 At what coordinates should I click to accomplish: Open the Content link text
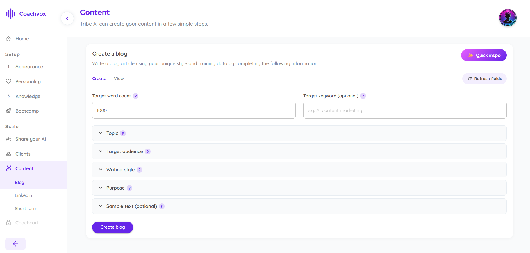click(24, 168)
